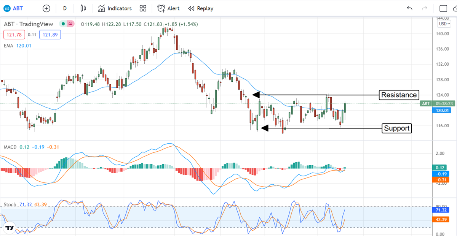Create an Alert from the toolbar

click(169, 8)
